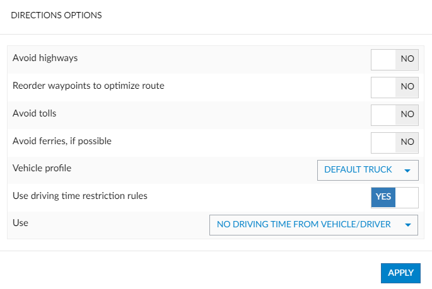
Task: Click the arrow icon beside DEFAULT TRUCK
Action: click(407, 170)
